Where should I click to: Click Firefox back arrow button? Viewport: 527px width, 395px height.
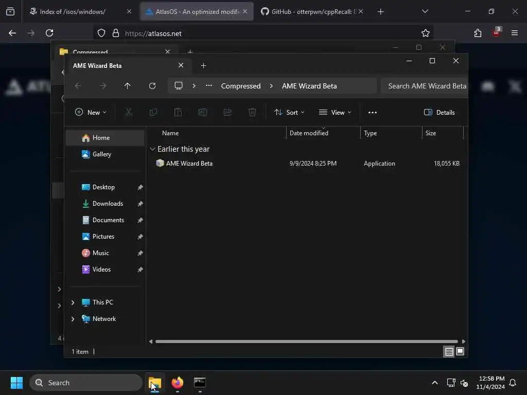(12, 33)
